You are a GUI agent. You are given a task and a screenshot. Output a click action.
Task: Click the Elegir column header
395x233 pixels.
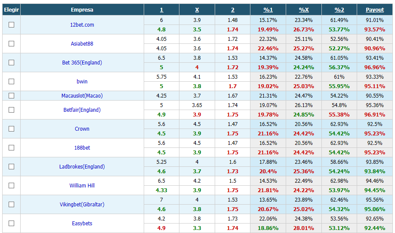(11, 10)
